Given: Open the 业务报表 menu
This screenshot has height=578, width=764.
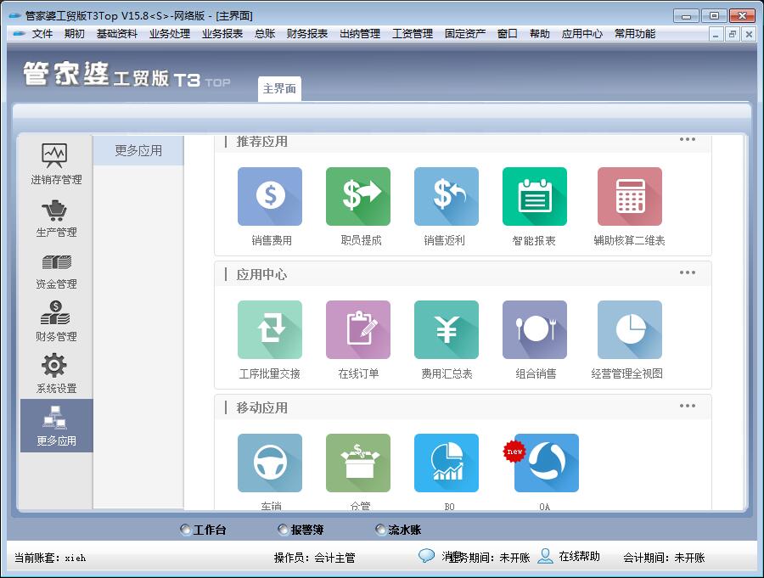Looking at the screenshot, I should pos(222,34).
